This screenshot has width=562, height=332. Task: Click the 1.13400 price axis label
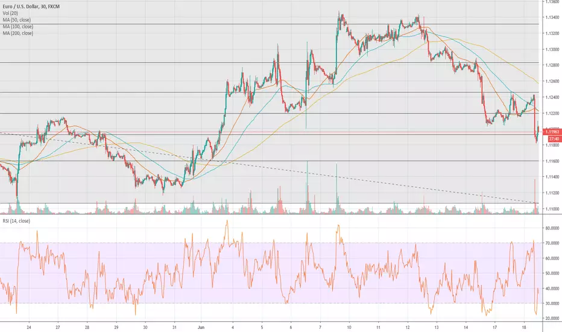(553, 18)
